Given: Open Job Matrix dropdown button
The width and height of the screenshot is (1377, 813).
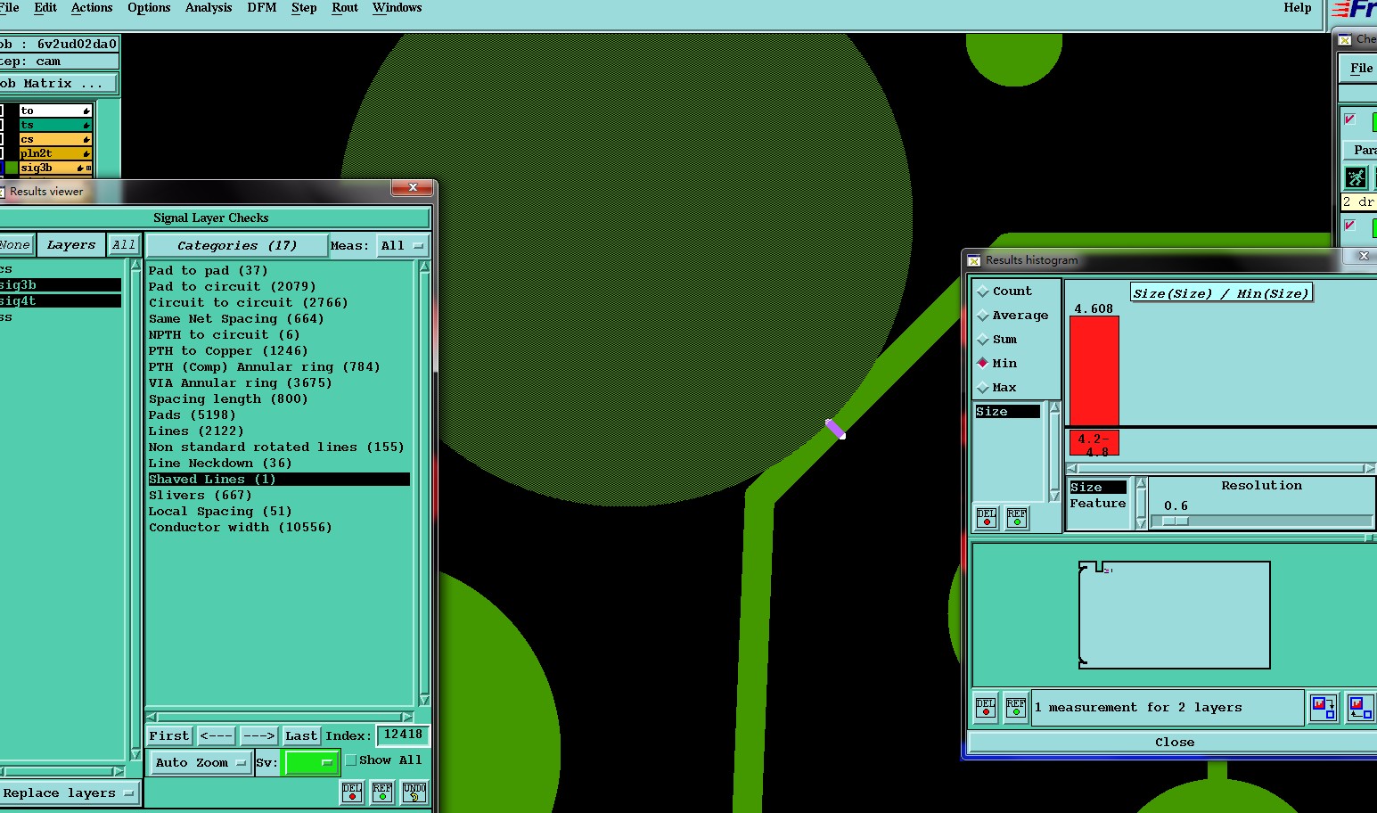Looking at the screenshot, I should pyautogui.click(x=57, y=84).
